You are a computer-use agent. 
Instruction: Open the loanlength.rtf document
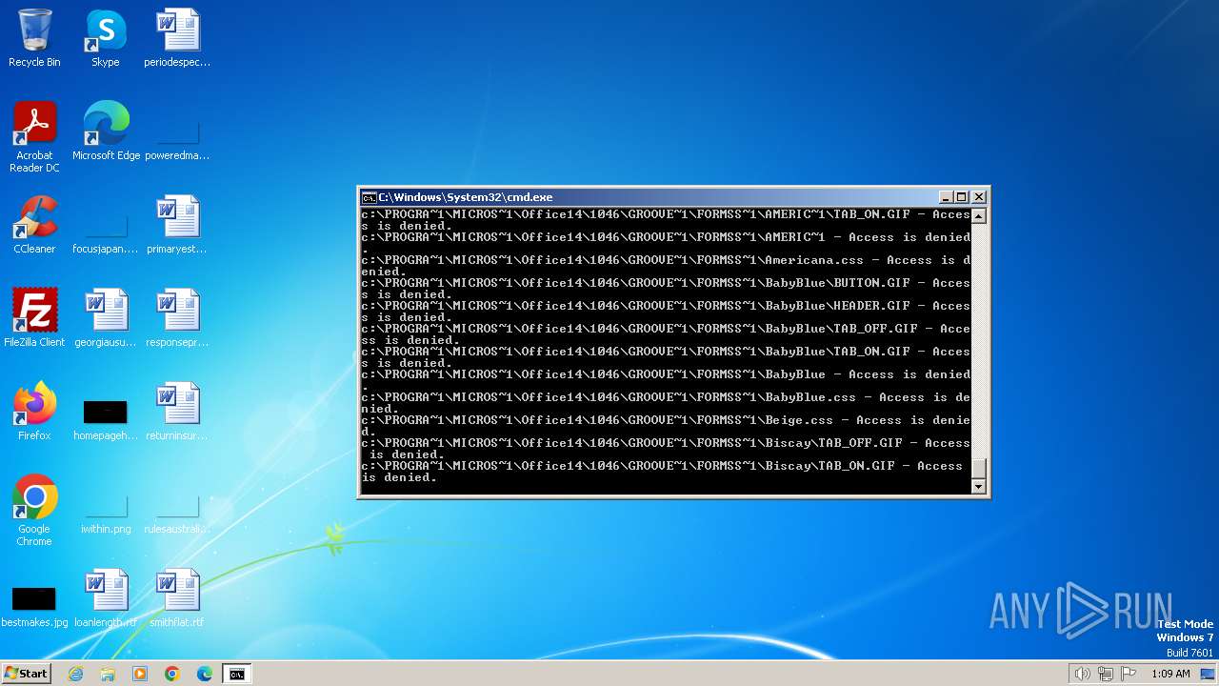(106, 598)
